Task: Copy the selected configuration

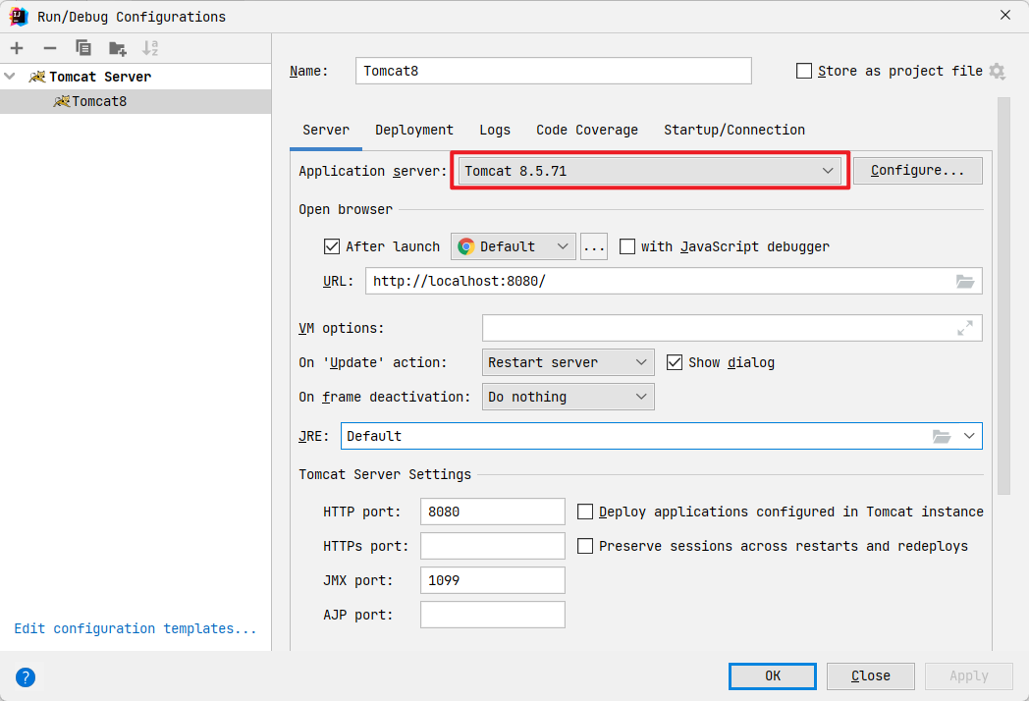Action: point(83,48)
